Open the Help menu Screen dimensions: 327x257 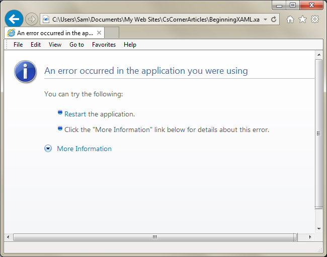point(130,45)
